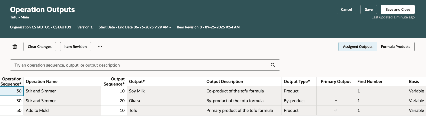This screenshot has height=116, width=426.
Task: Open Output Type cell for Tofu
Action: coord(299,110)
